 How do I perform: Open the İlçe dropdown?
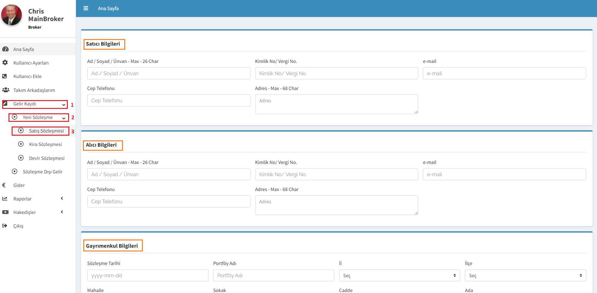click(525, 275)
